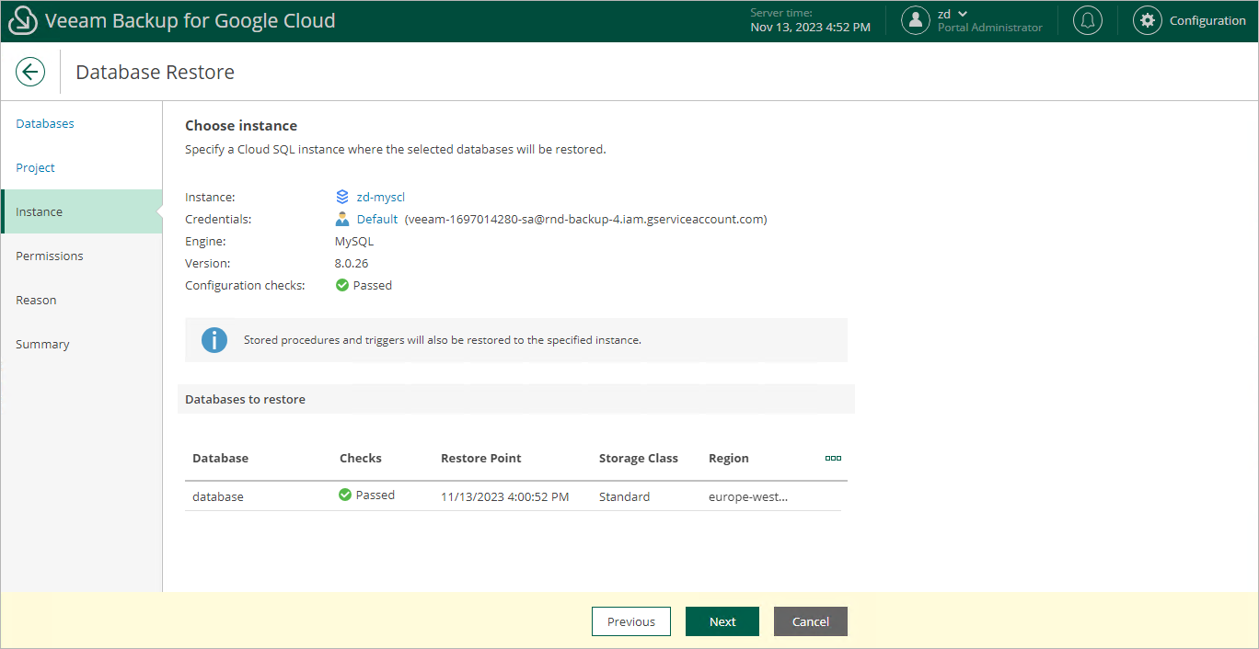Click the Configuration checks passed green icon
The image size is (1259, 649).
pos(342,285)
